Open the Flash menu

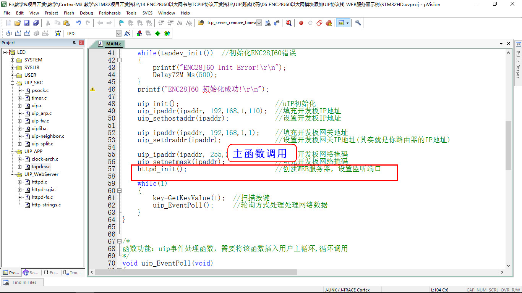pos(69,13)
